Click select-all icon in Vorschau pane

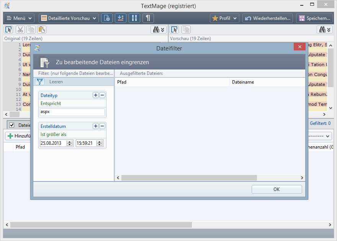tap(175, 29)
